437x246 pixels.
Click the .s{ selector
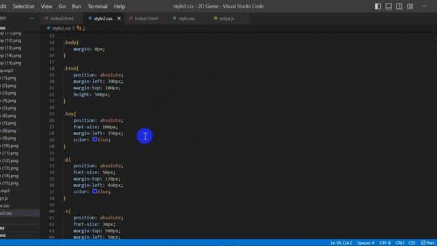tap(67, 211)
